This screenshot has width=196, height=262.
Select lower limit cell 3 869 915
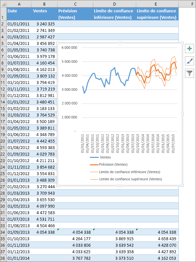(115, 239)
